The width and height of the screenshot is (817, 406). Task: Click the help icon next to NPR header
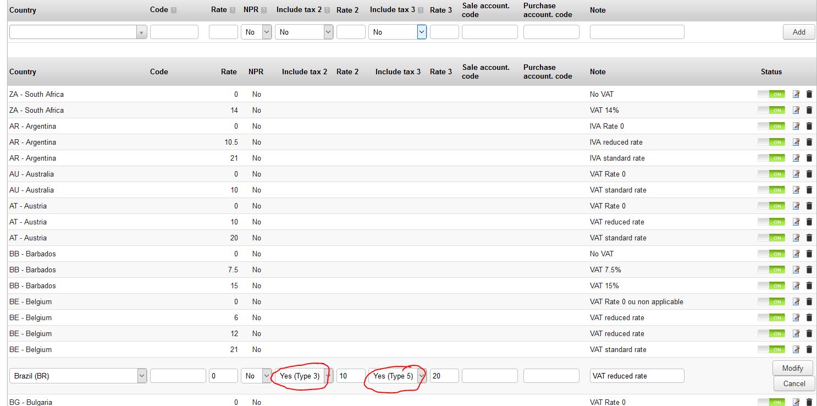click(264, 10)
